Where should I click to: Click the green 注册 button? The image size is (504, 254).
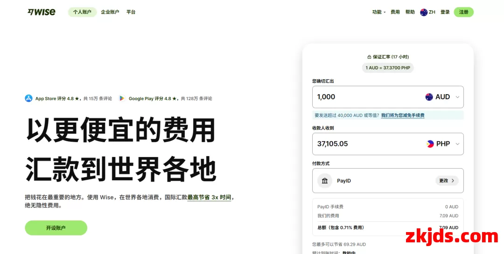point(463,12)
